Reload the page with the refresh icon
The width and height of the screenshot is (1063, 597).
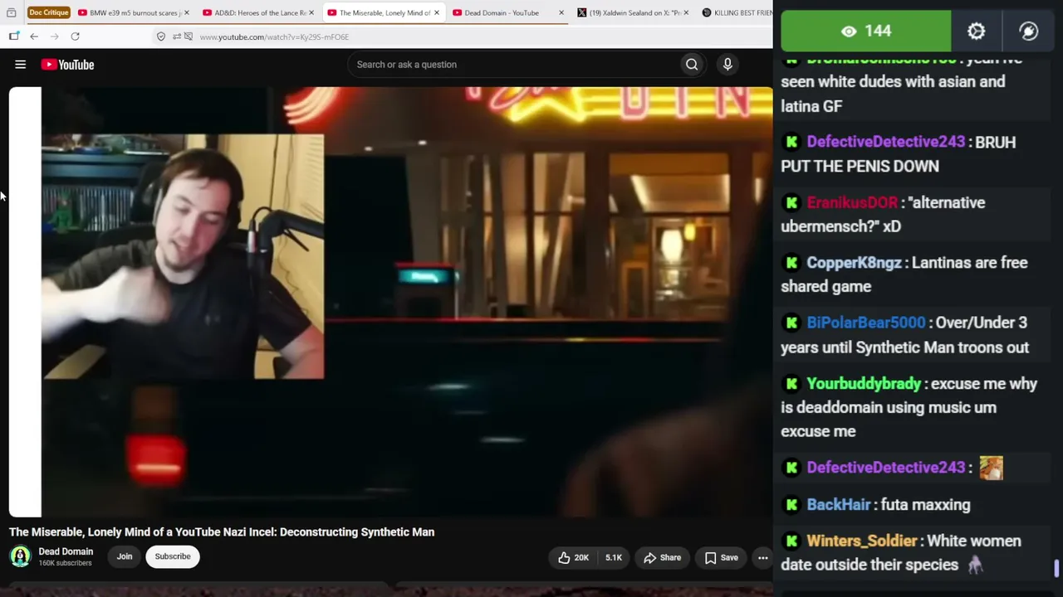(x=75, y=36)
